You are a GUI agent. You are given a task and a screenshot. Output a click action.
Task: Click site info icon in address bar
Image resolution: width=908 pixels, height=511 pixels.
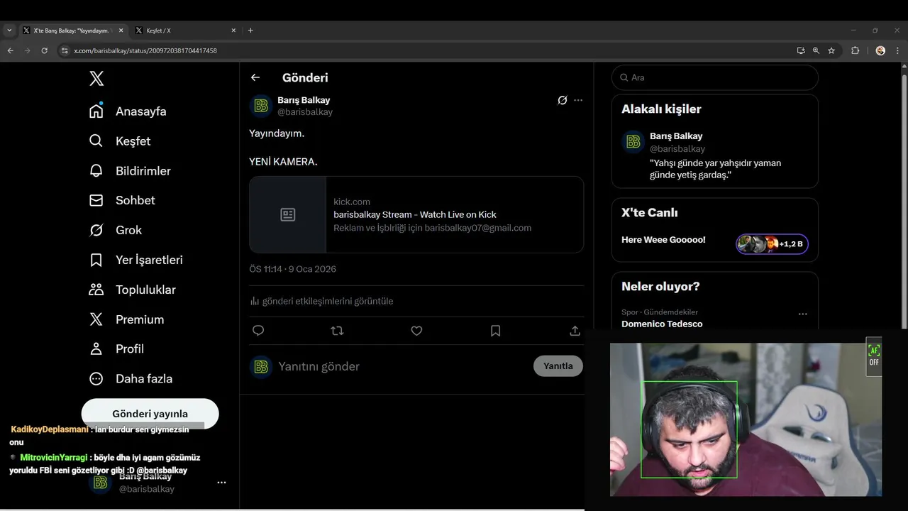(65, 50)
